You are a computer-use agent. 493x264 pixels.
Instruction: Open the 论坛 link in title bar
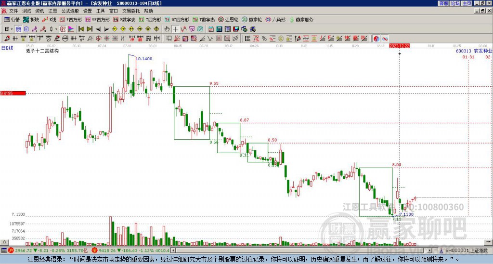tap(455, 3)
